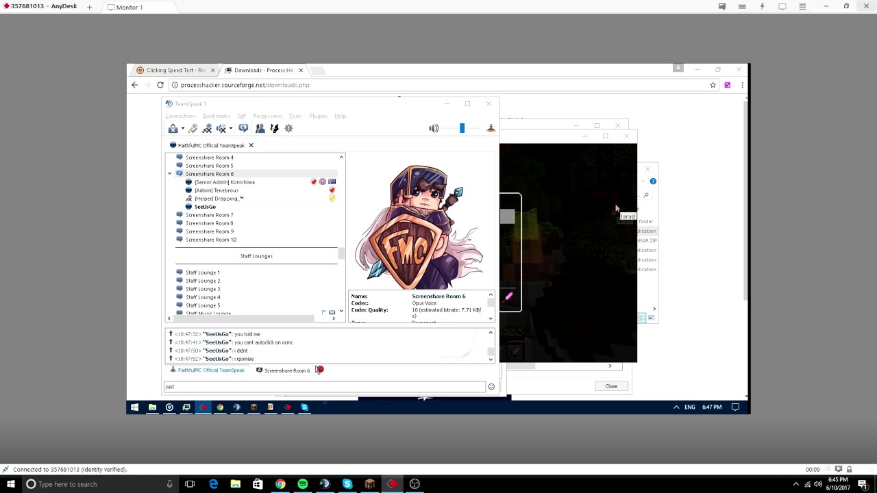Select the Staff Lounge 4 channel
Image resolution: width=877 pixels, height=493 pixels.
click(x=202, y=297)
